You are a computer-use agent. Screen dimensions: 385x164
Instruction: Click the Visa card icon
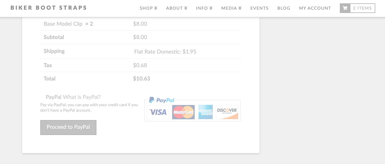tap(158, 112)
